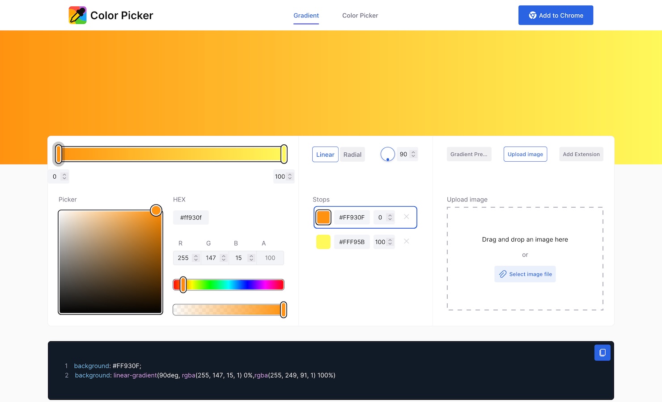
Task: Remove the #FF930F color stop
Action: 406,217
